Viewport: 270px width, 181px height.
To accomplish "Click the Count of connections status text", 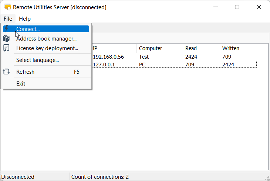I will 100,177.
